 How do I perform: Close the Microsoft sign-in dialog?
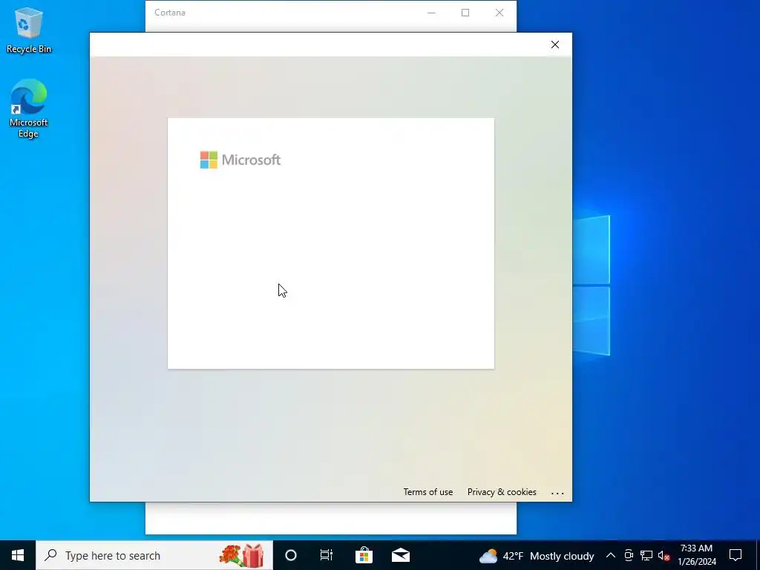(x=555, y=45)
